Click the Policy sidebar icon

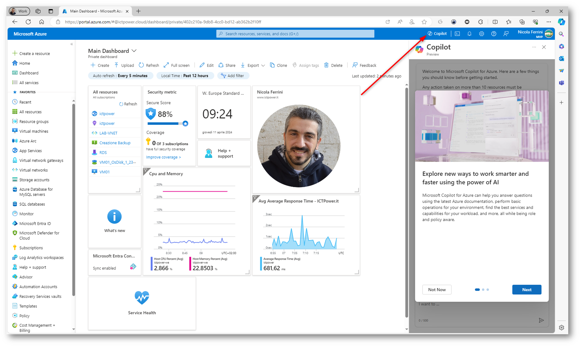pyautogui.click(x=15, y=315)
